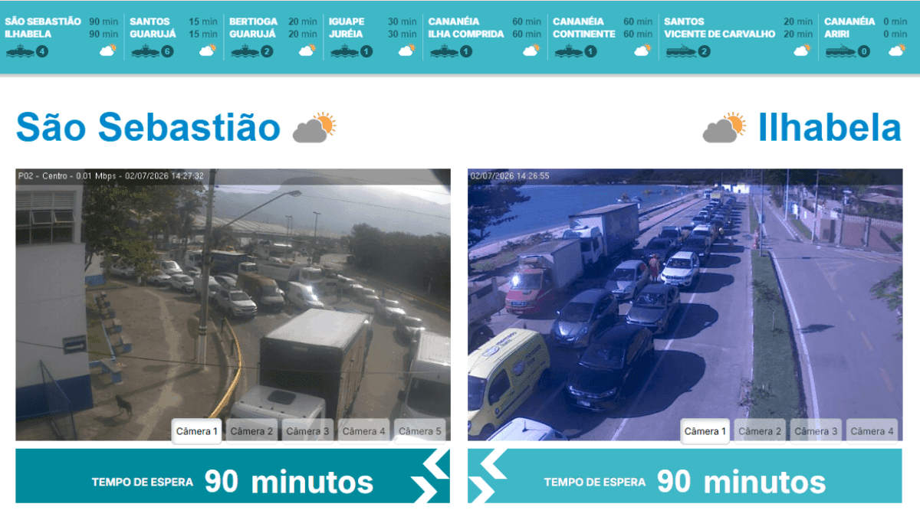Click BERTIOGA label in the top bar
This screenshot has width=920, height=517.
[254, 21]
